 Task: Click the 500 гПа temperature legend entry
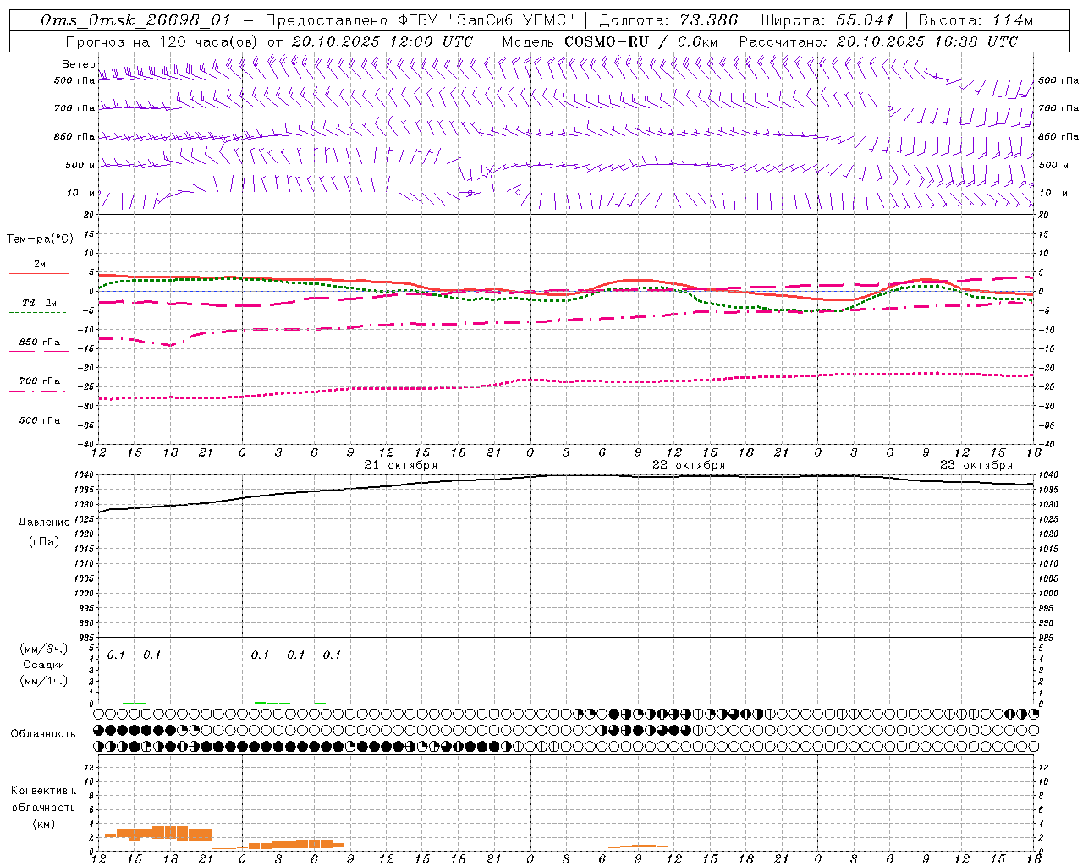[x=39, y=422]
